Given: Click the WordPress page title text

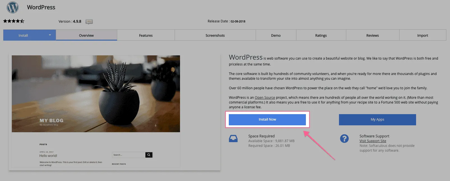Looking at the screenshot, I should (x=41, y=7).
